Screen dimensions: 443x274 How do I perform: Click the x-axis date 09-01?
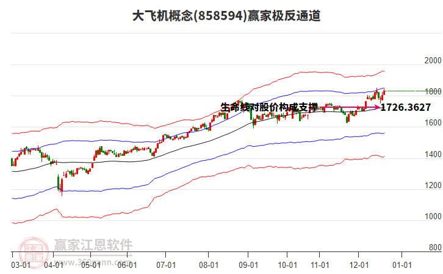click(248, 265)
